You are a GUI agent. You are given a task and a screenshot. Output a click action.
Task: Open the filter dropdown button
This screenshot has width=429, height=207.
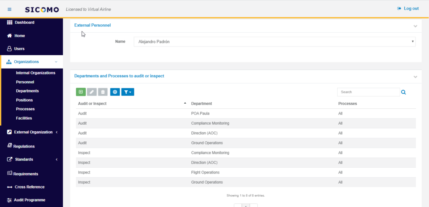pyautogui.click(x=128, y=92)
